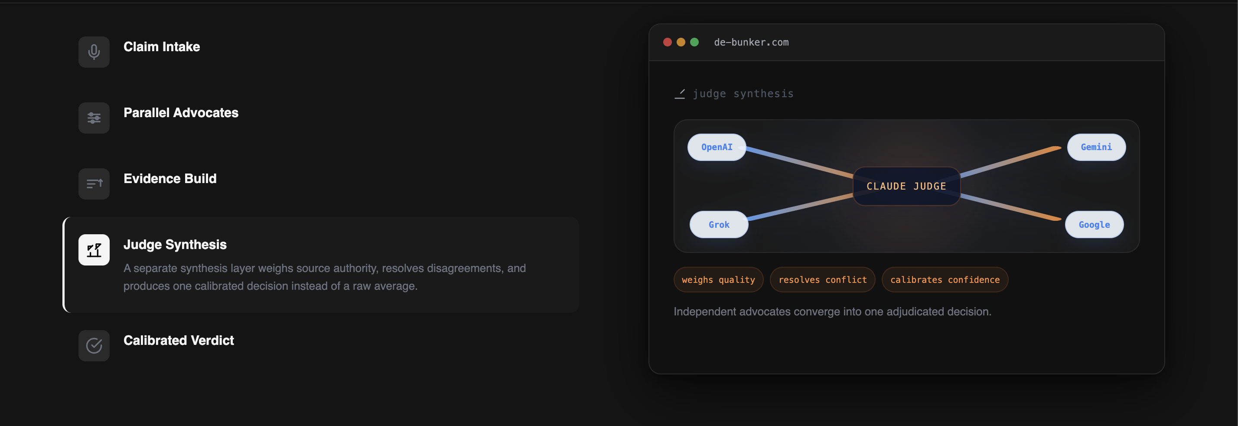Screen dimensions: 1238x426
Task: Select the Google node pill
Action: (1094, 225)
